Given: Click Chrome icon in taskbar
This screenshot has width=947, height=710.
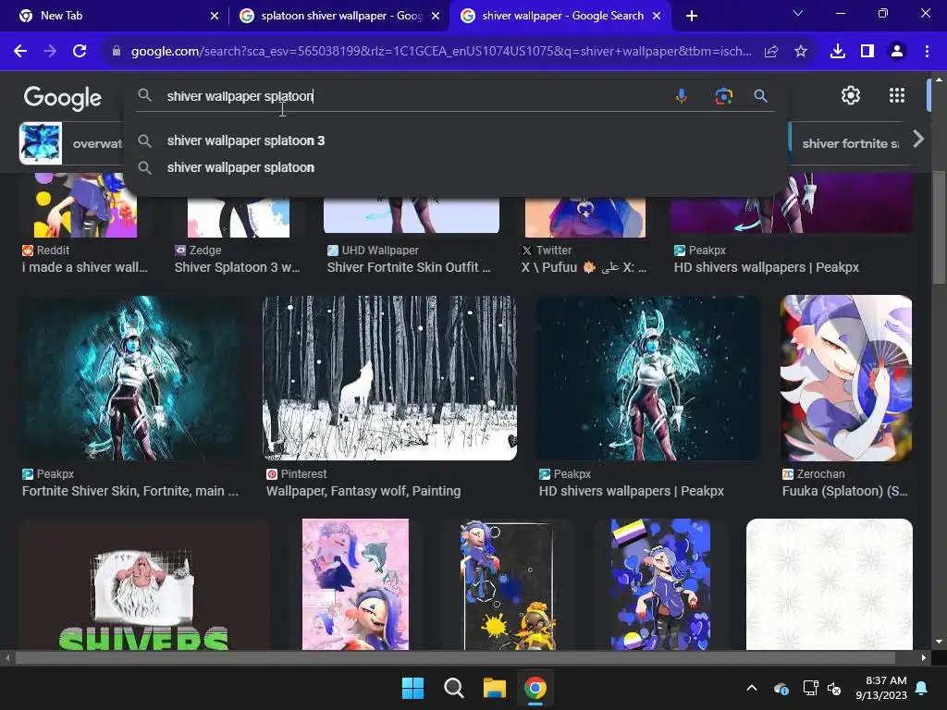Looking at the screenshot, I should [x=535, y=688].
